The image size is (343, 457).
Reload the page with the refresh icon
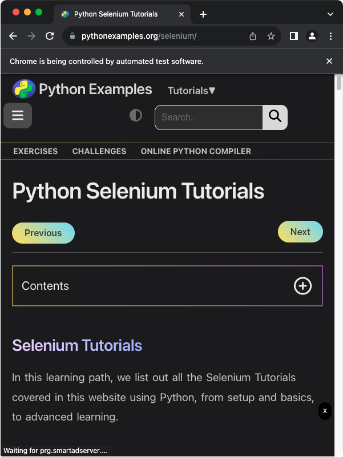pos(50,36)
